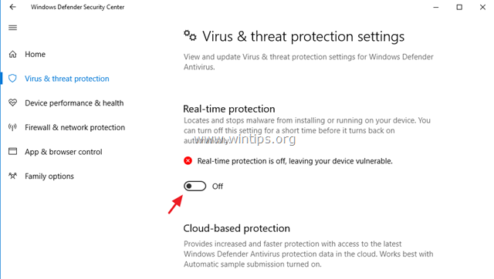The image size is (494, 279).
Task: Go to Device performance & health
Action: coord(74,103)
